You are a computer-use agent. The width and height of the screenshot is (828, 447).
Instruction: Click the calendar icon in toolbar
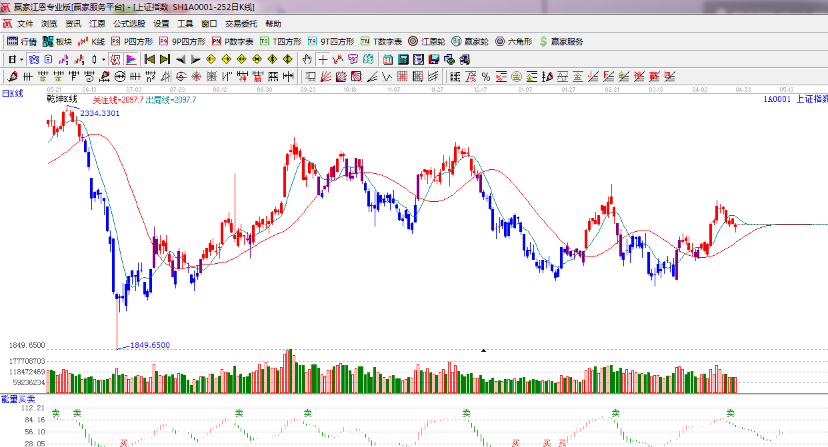(x=387, y=59)
